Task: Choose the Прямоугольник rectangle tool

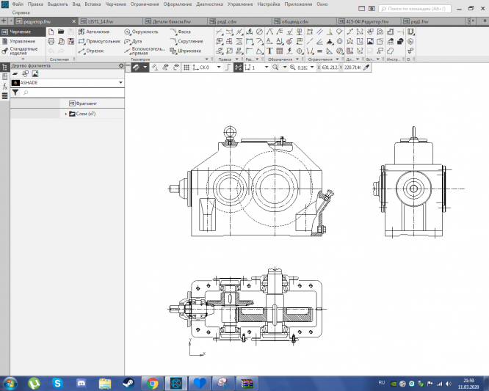Action: pyautogui.click(x=98, y=42)
